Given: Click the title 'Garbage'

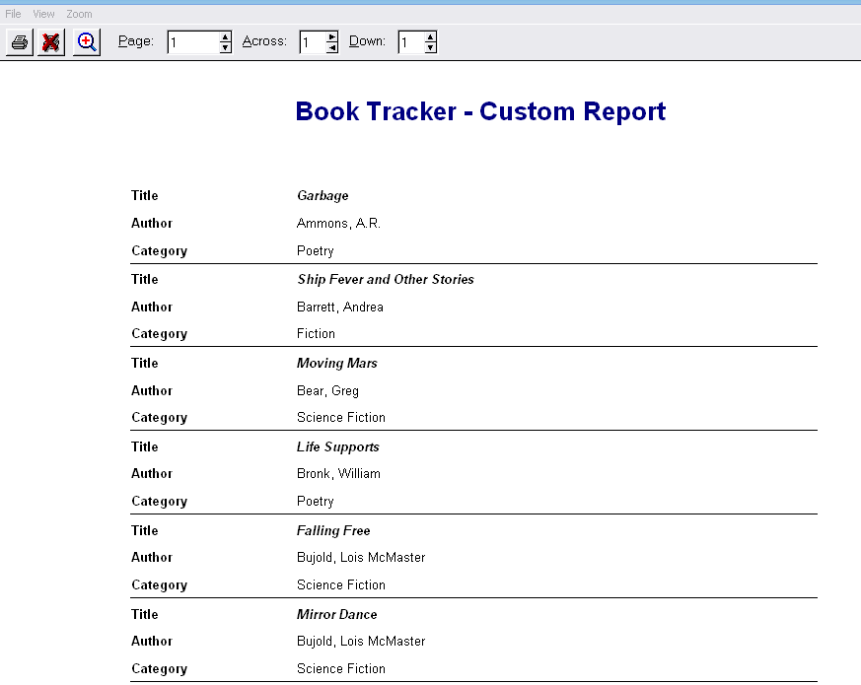Looking at the screenshot, I should (323, 196).
